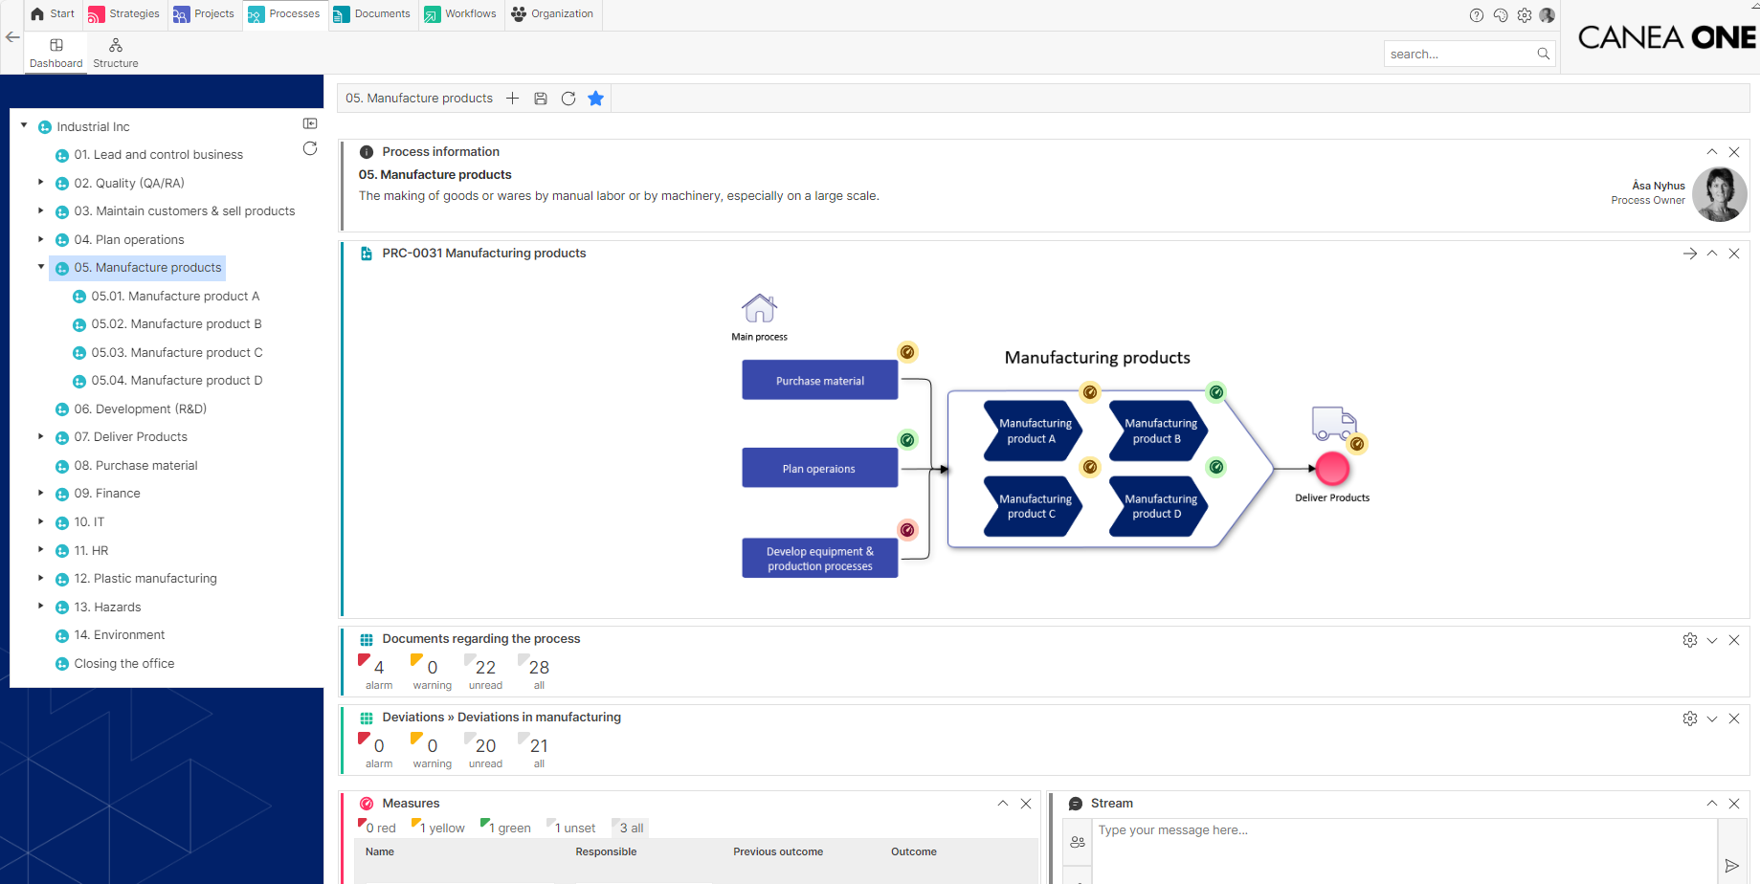Viewport: 1760px width, 884px height.
Task: Open the Main process home icon
Action: pyautogui.click(x=759, y=309)
